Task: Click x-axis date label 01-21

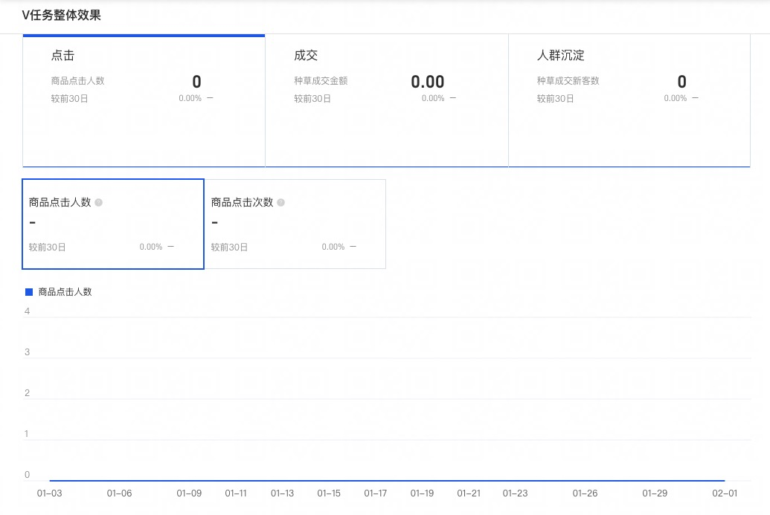Action: coord(469,493)
